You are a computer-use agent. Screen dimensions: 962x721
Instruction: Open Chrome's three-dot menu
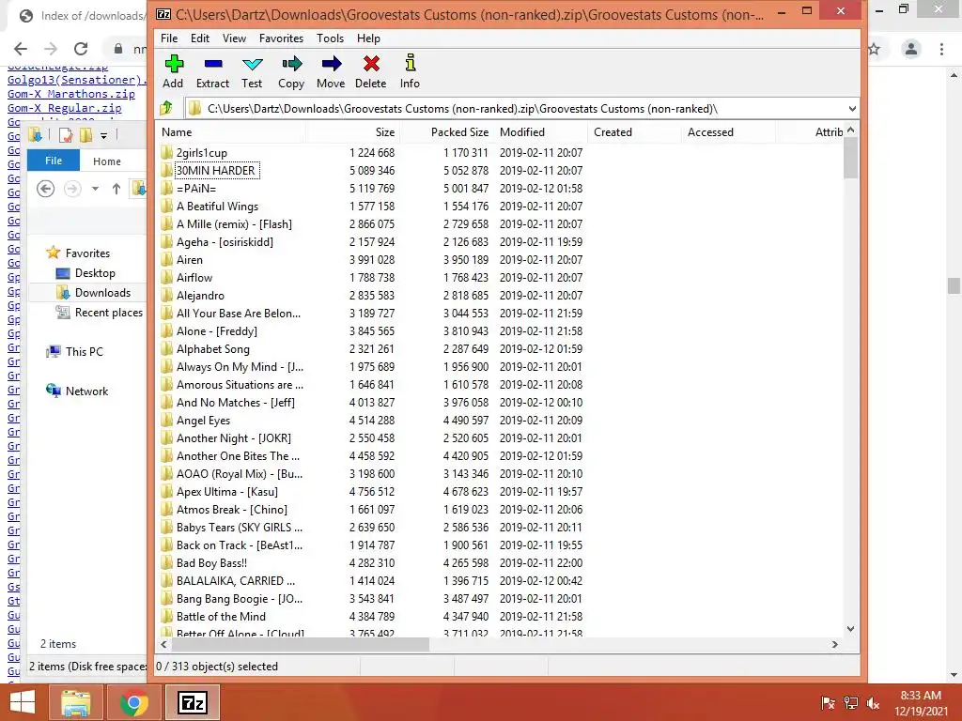tap(941, 49)
